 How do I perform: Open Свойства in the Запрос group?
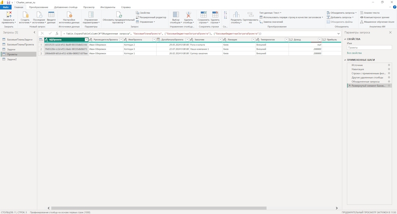point(143,12)
